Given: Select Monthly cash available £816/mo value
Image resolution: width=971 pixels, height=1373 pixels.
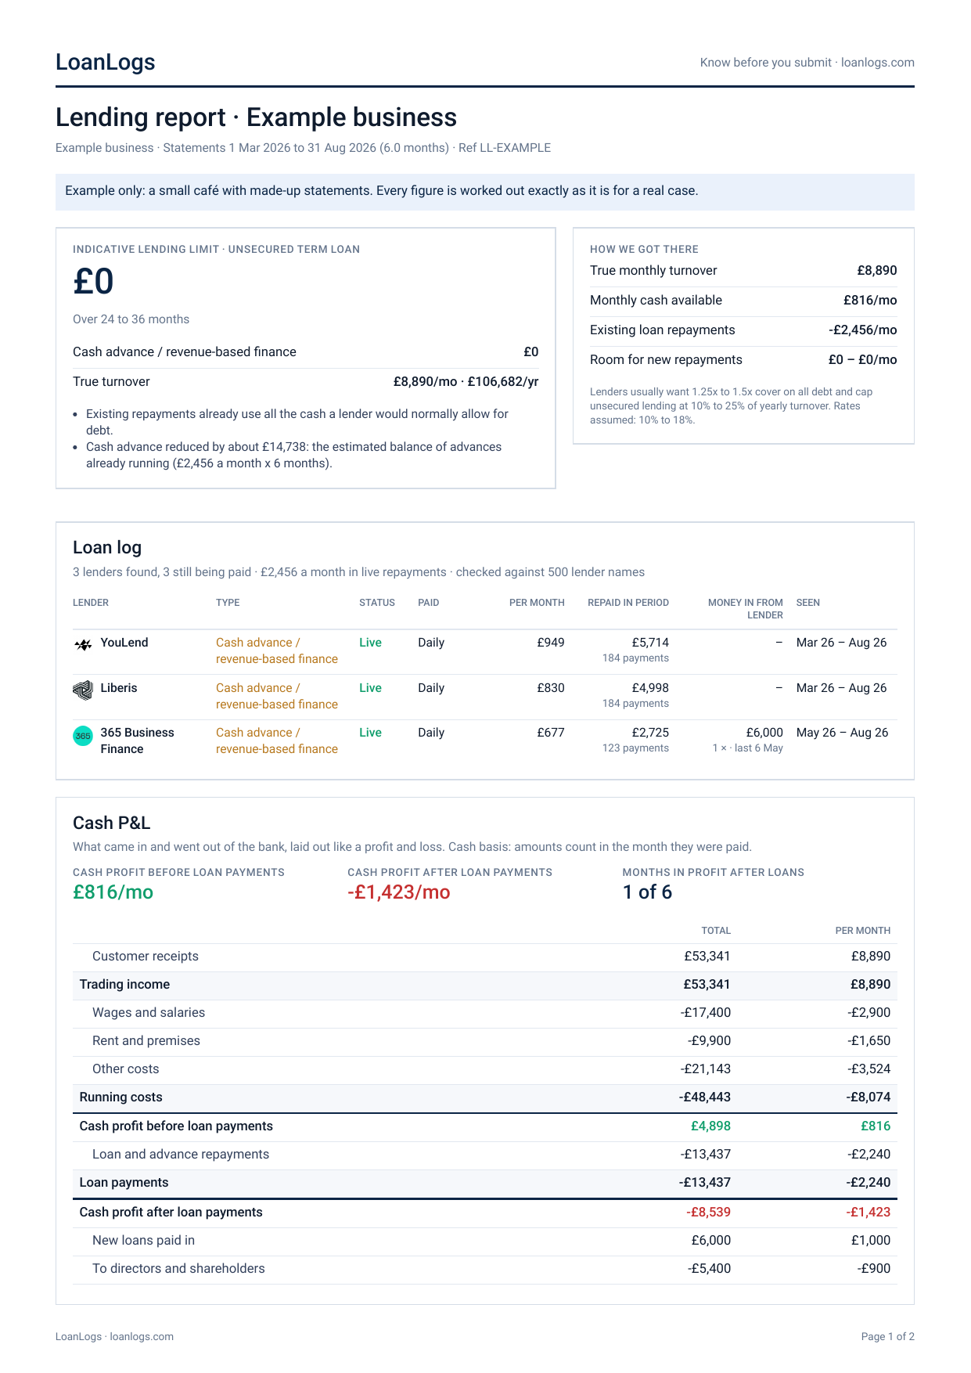Looking at the screenshot, I should [x=870, y=301].
